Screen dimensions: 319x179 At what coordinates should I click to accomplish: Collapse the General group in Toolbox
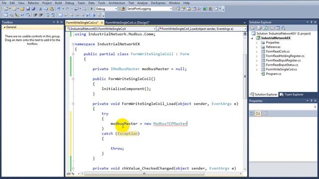click(x=4, y=27)
